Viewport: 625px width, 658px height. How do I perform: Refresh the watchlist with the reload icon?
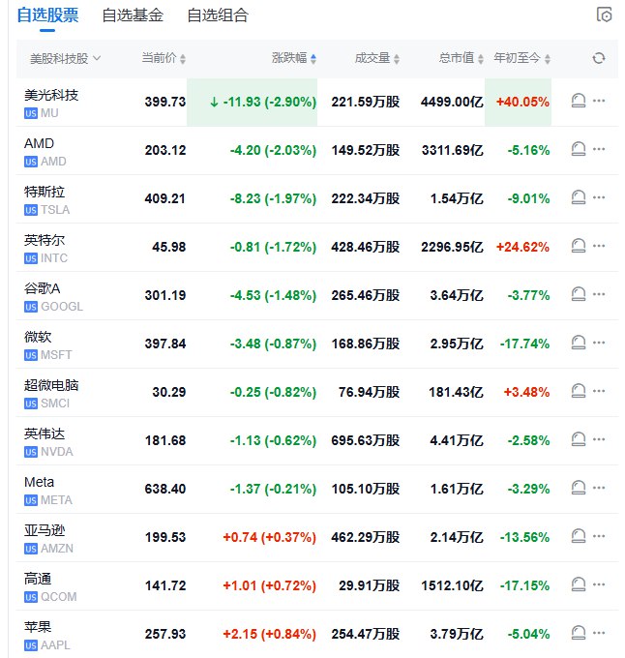(x=599, y=58)
